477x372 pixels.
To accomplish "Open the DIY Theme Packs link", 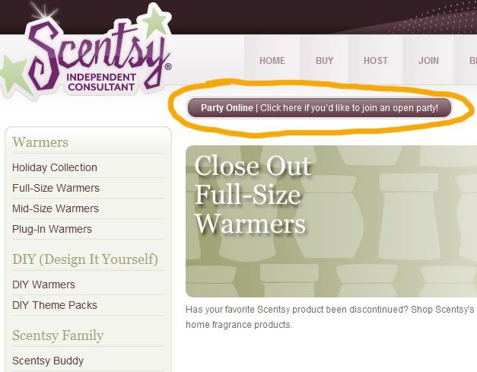I will click(55, 305).
